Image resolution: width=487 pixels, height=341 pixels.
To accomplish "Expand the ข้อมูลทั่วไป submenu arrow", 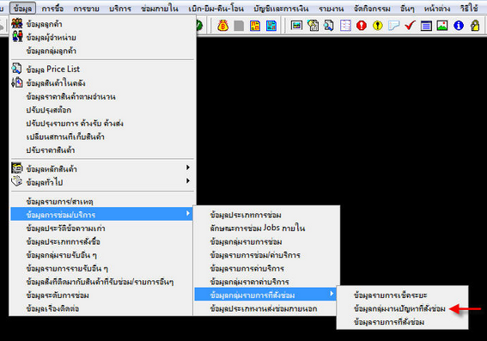I will tap(187, 180).
